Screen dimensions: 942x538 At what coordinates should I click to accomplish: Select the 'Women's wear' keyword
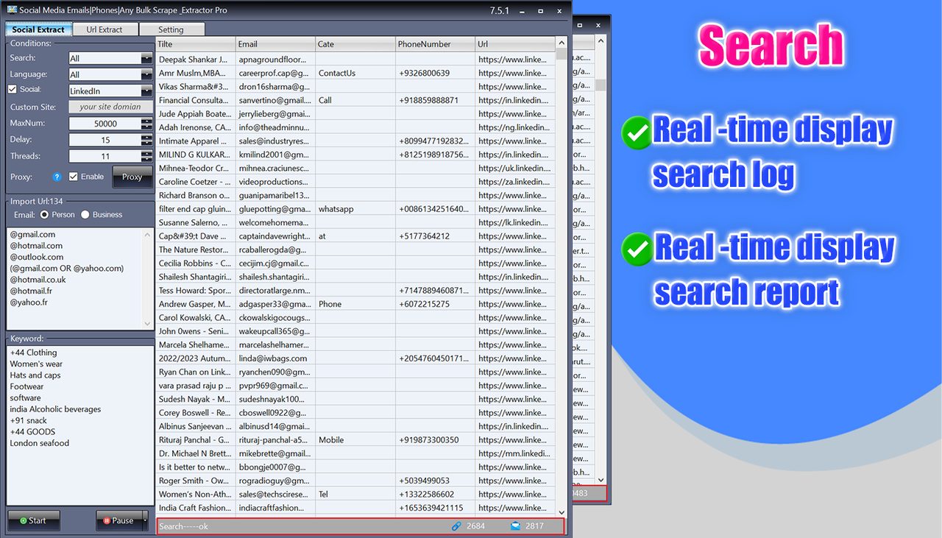[36, 364]
